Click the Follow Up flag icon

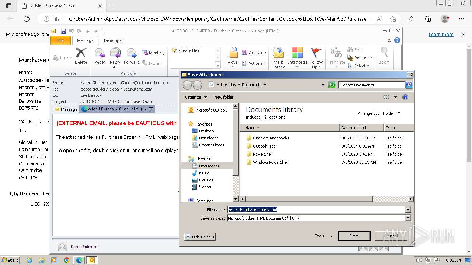tap(316, 53)
